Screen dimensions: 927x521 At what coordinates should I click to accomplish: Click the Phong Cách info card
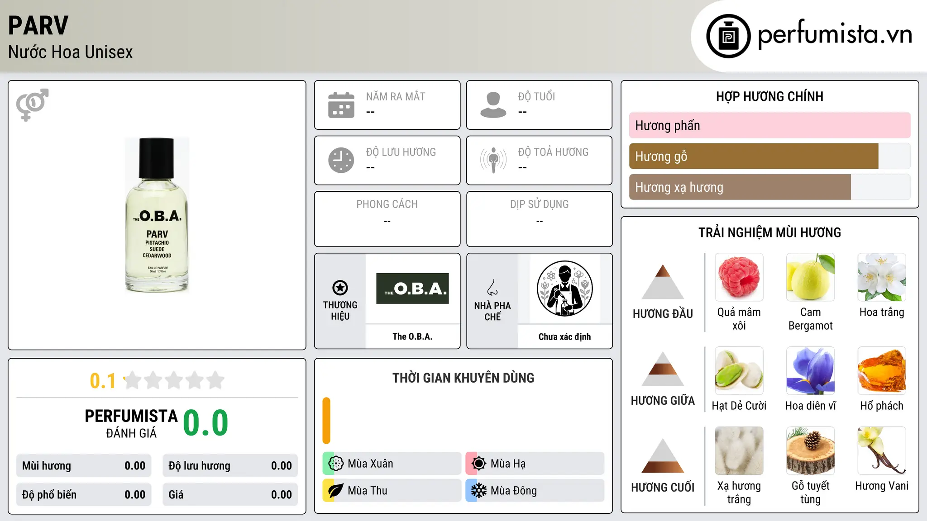click(387, 219)
